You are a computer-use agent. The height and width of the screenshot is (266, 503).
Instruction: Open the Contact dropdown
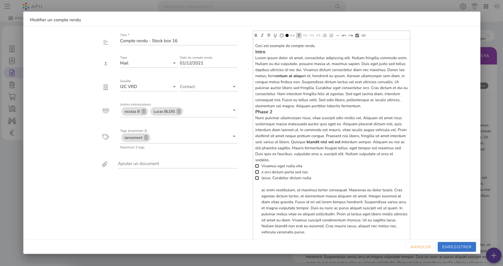tap(234, 87)
